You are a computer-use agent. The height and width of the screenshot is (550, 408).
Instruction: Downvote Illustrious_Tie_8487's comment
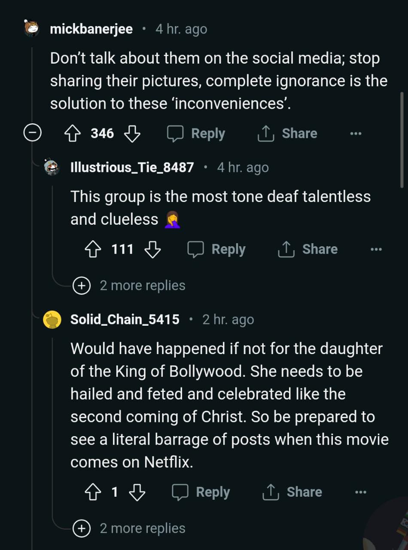tap(152, 249)
